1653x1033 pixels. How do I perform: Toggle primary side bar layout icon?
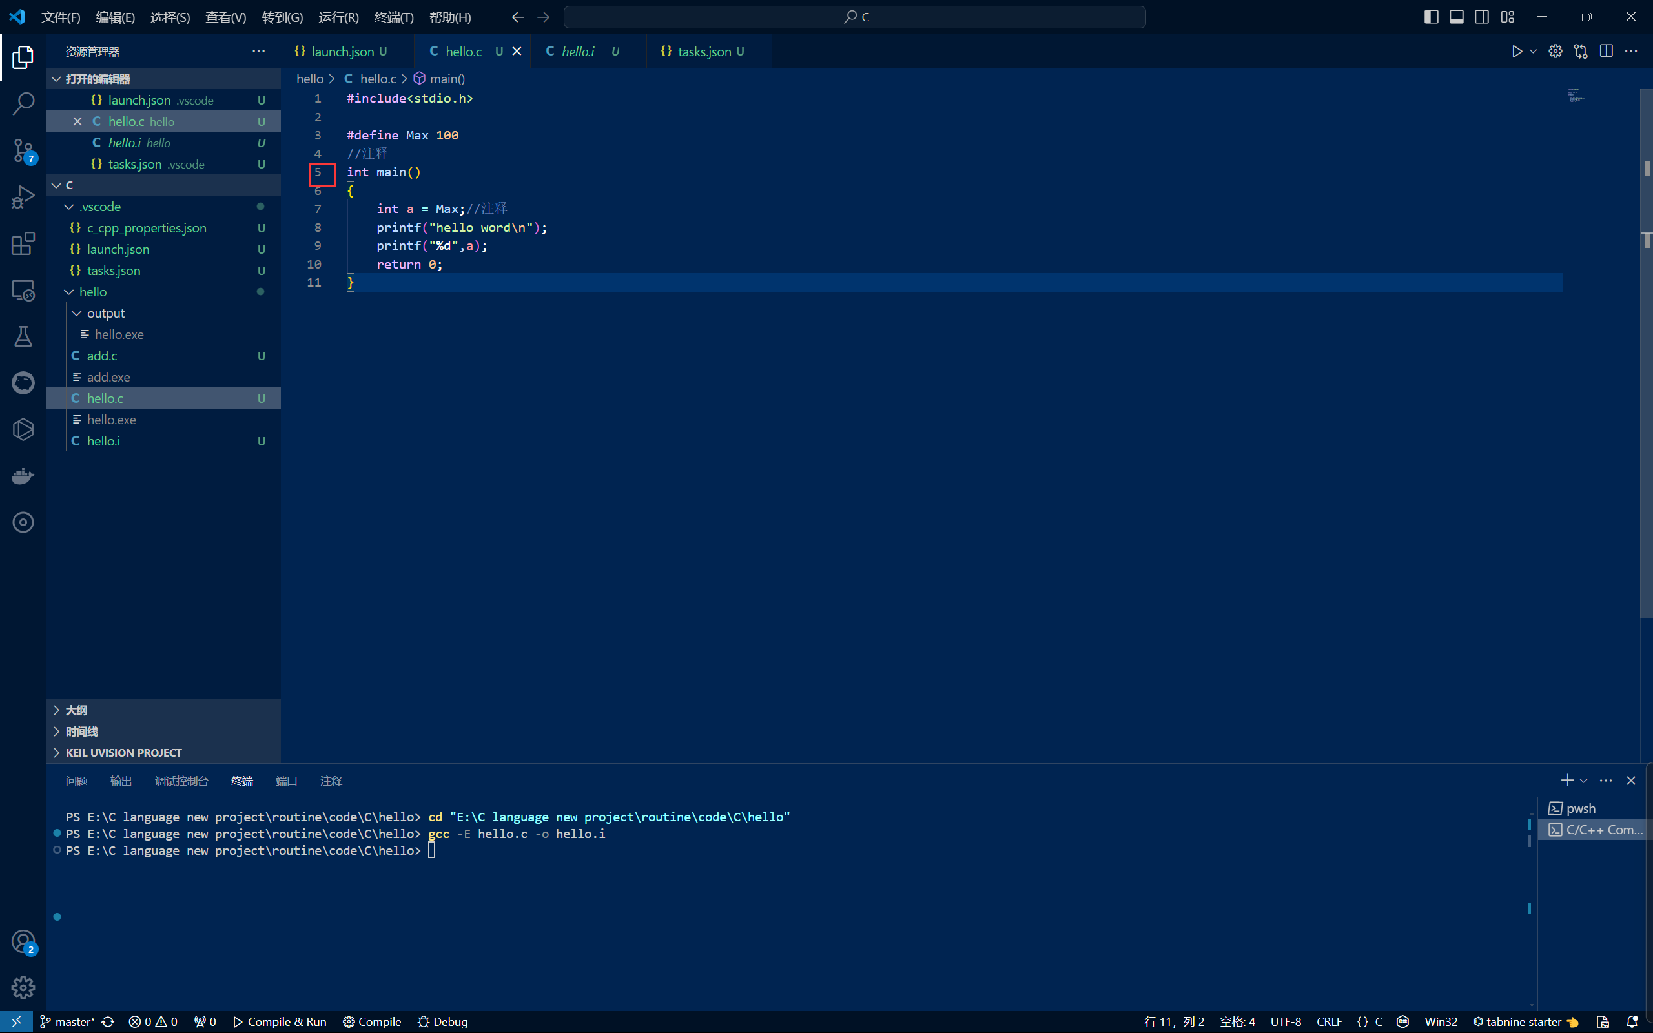pyautogui.click(x=1431, y=17)
